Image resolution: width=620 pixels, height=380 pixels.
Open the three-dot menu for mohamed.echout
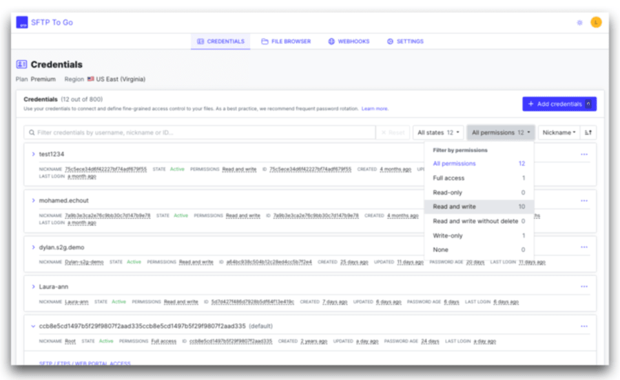tap(584, 200)
